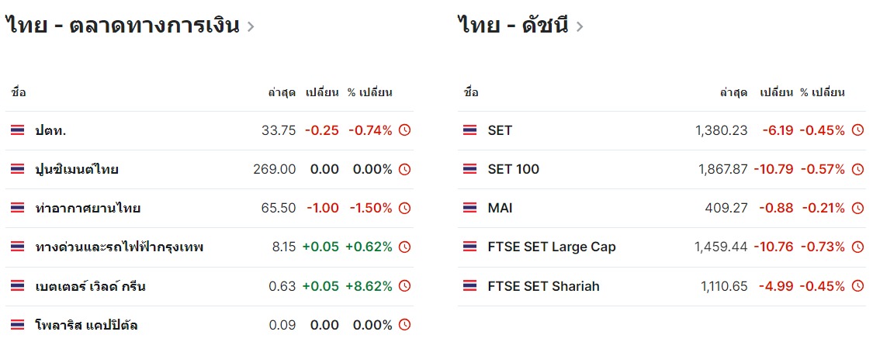Click the ไทย - ตลาดทางการเงิน heading
Screen dimensions: 873x342
[x=122, y=26]
